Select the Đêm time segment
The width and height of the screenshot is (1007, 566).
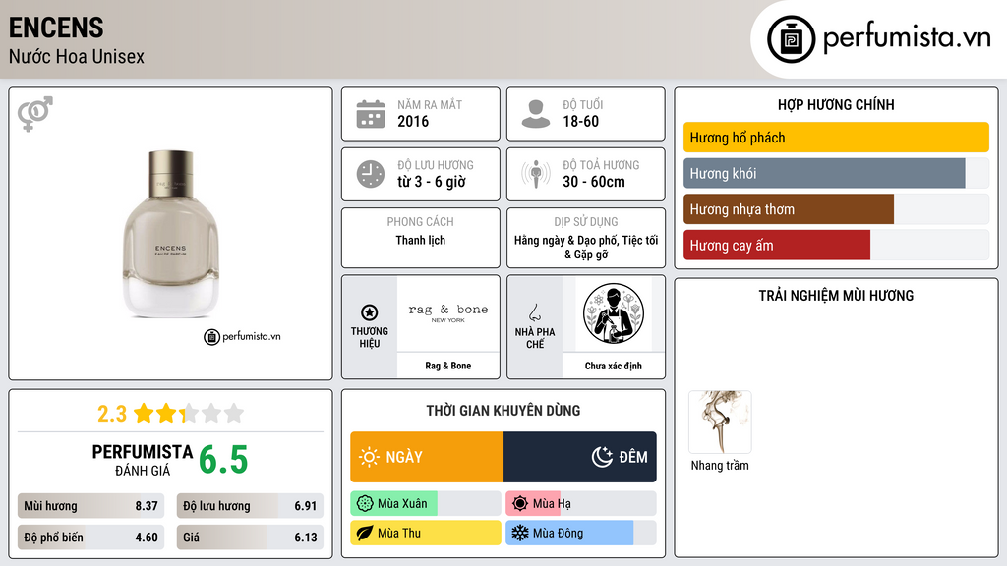(x=580, y=457)
